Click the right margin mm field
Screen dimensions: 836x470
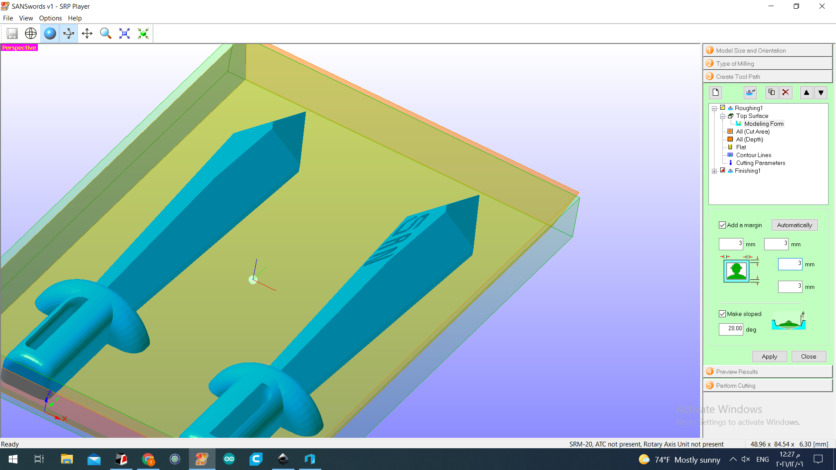(776, 244)
